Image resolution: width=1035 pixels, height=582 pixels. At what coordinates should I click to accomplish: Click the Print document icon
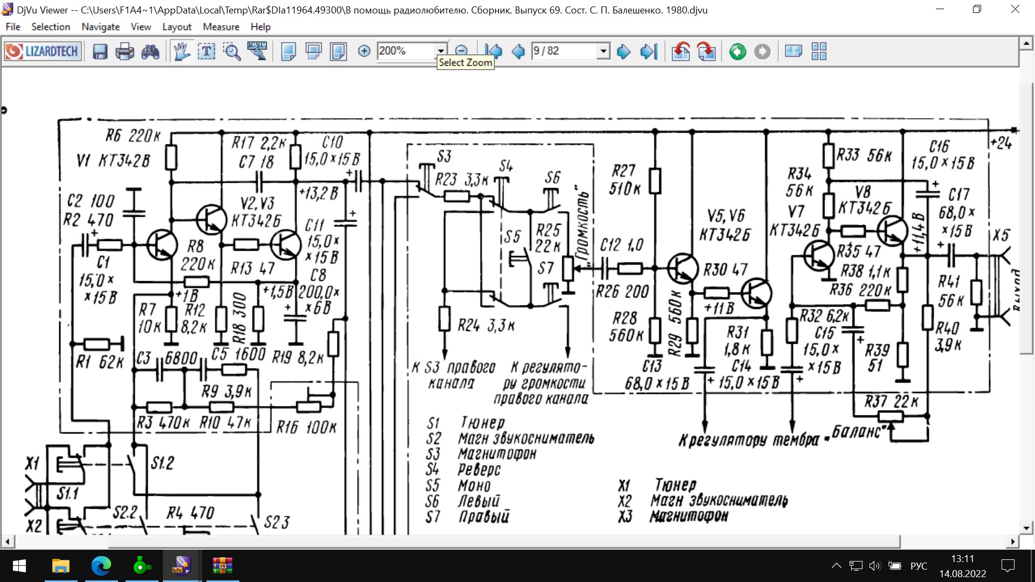tap(125, 52)
